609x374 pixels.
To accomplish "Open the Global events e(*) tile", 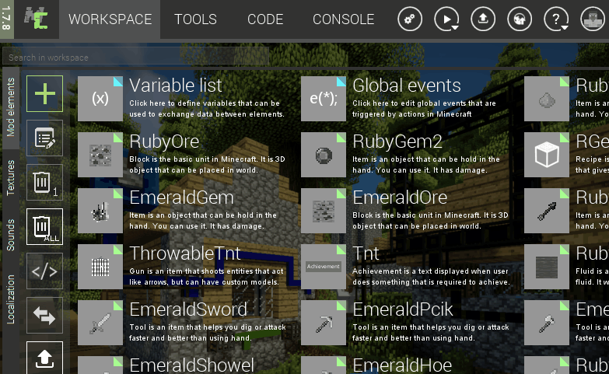I will 324,99.
